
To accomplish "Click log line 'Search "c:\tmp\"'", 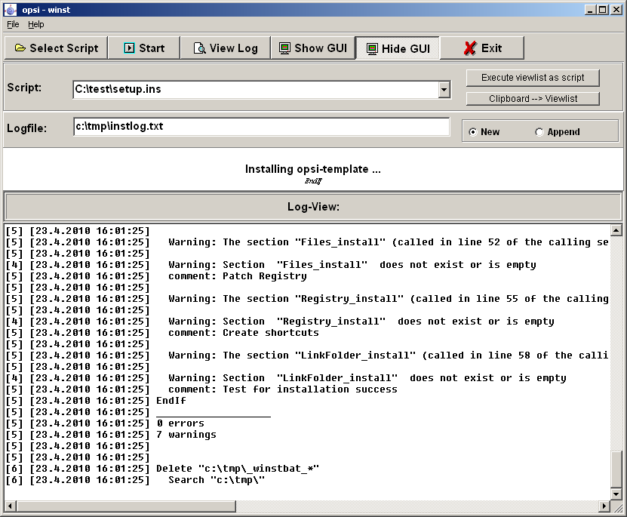I will [x=217, y=480].
